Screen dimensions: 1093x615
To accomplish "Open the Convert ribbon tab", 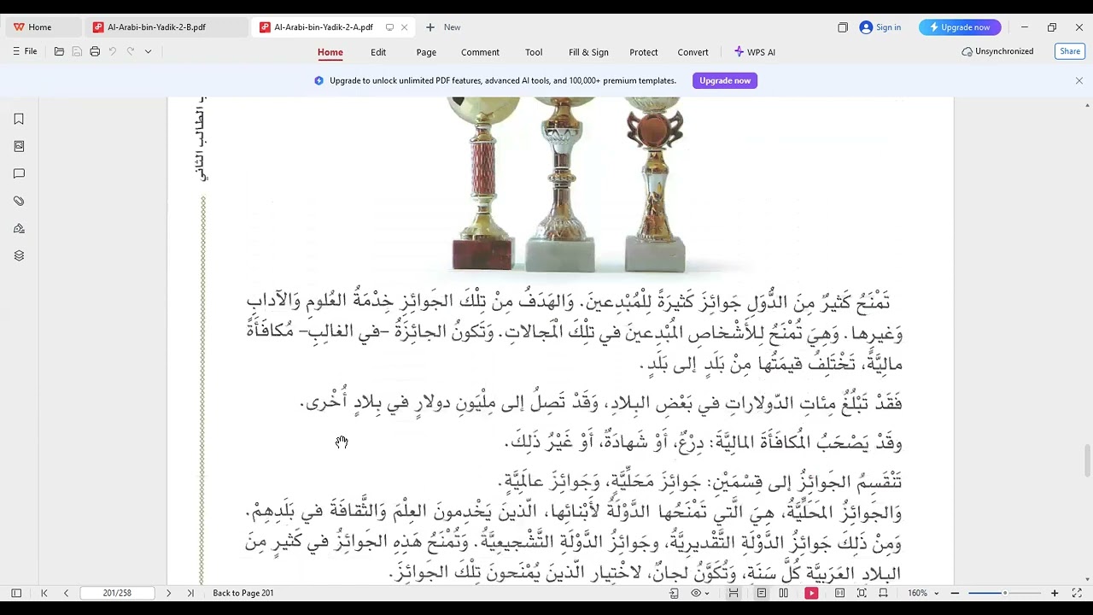I will pos(693,52).
